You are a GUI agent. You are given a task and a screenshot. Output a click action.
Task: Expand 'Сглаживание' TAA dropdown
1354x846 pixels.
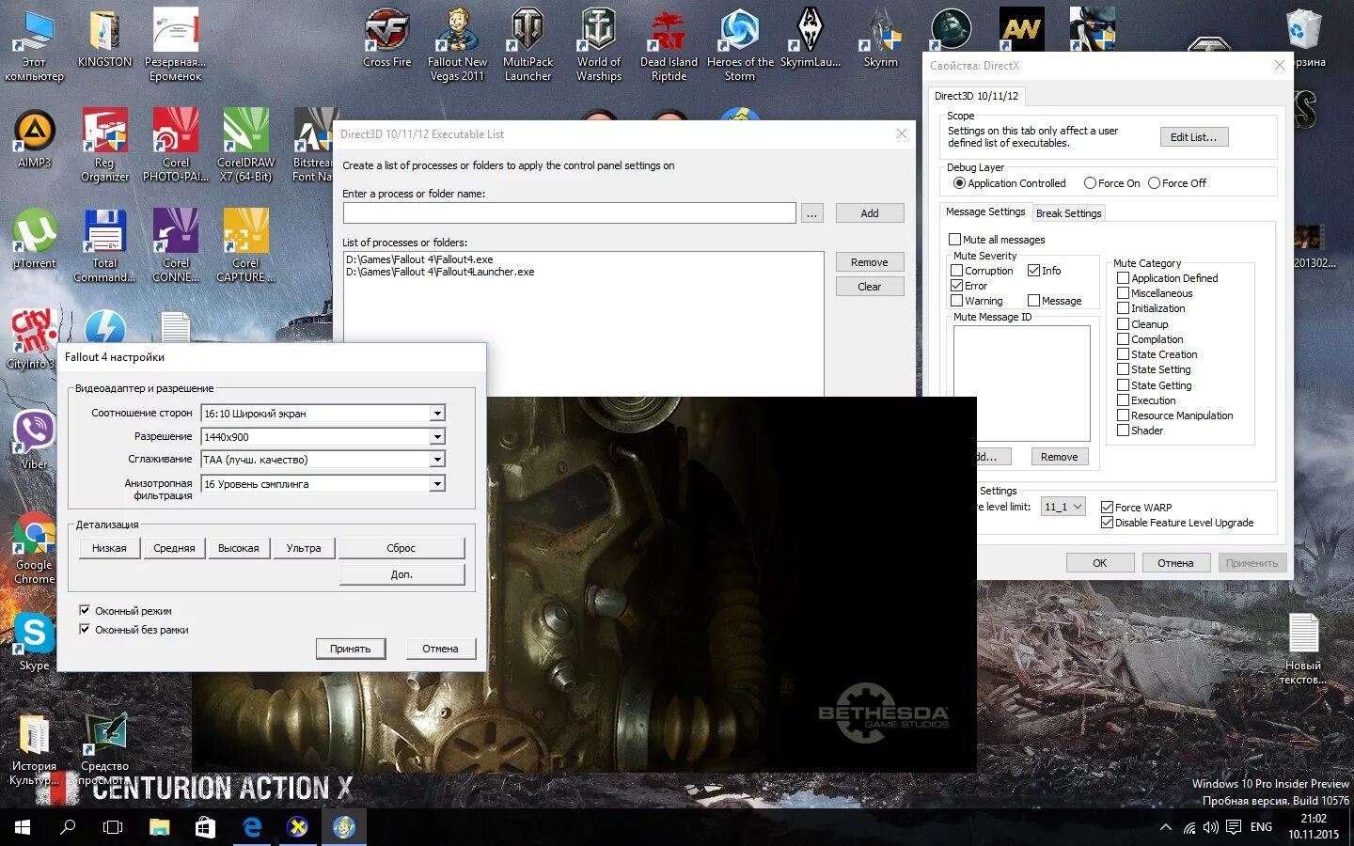[437, 460]
